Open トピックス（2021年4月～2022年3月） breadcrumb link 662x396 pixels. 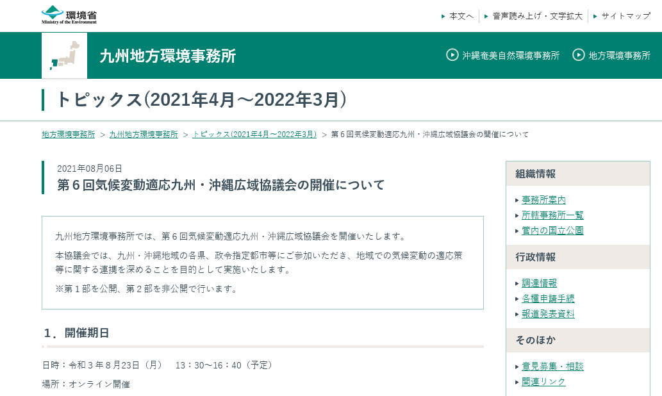click(x=253, y=135)
